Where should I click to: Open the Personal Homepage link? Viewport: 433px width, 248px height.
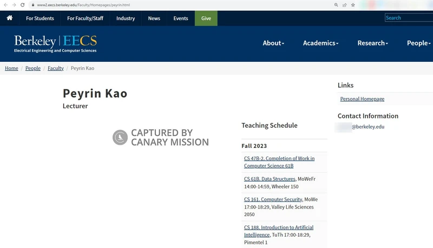tap(362, 99)
